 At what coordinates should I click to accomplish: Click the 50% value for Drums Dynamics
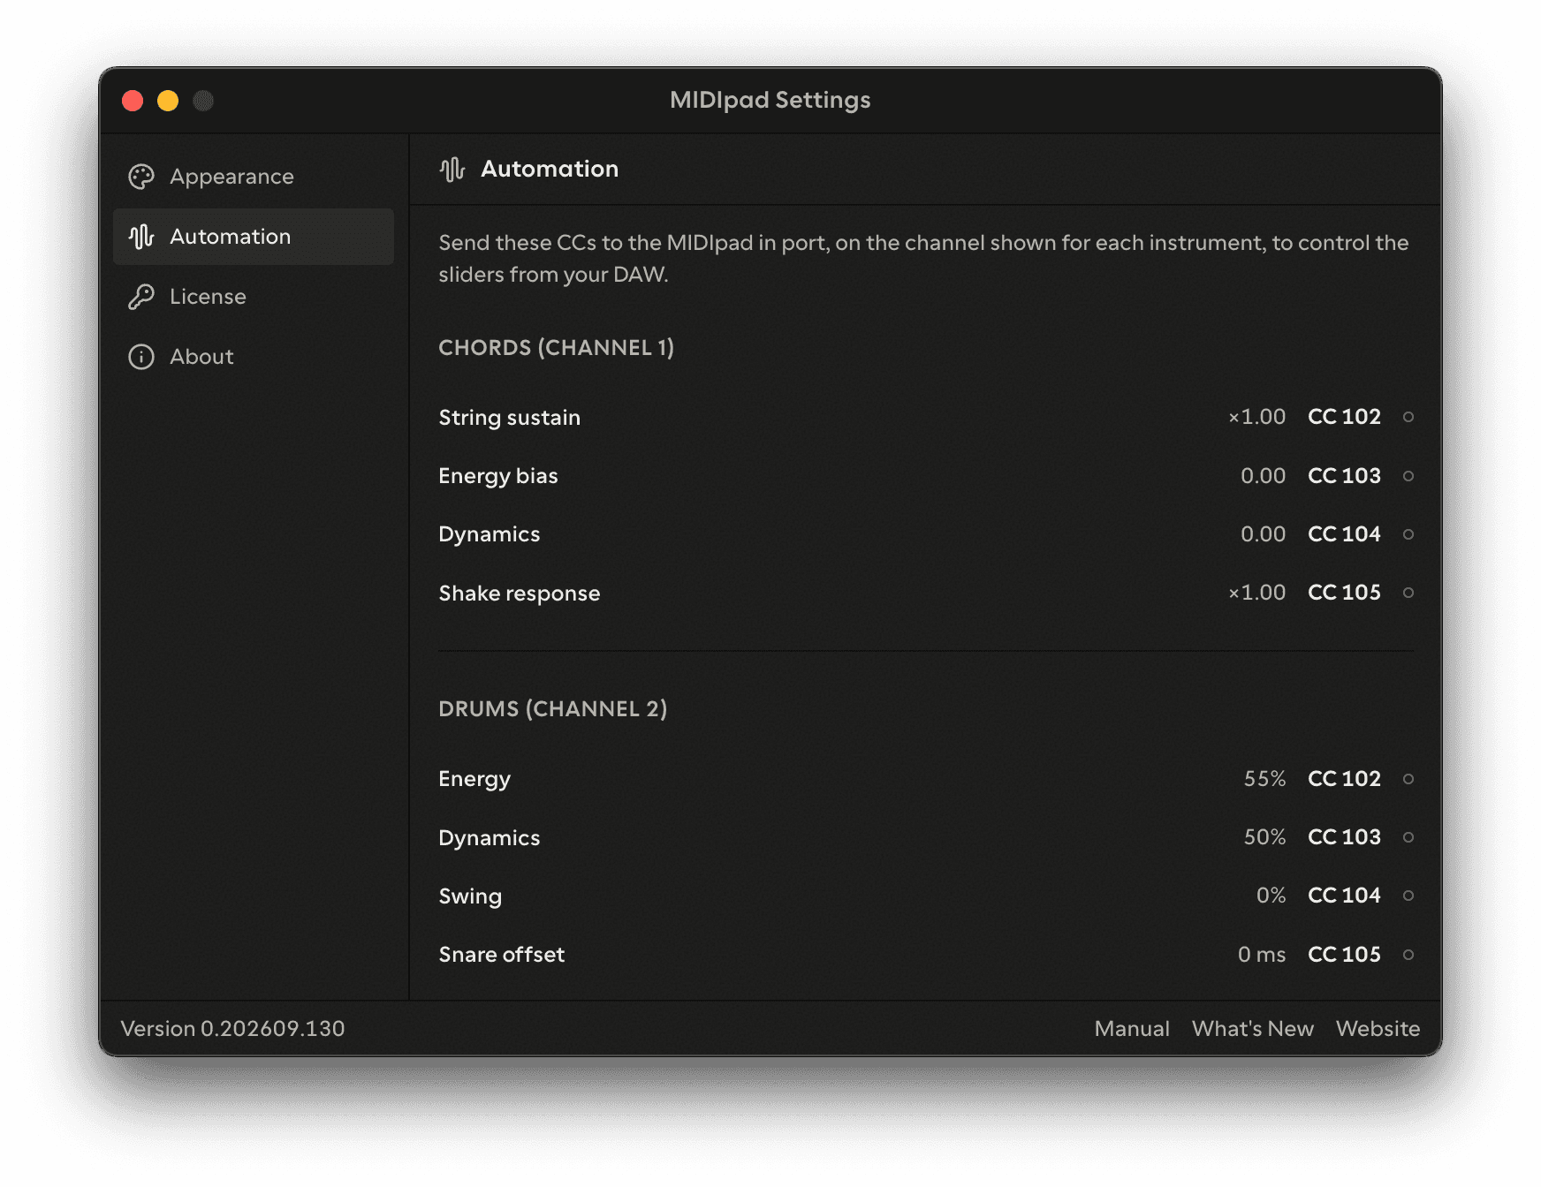click(1265, 837)
